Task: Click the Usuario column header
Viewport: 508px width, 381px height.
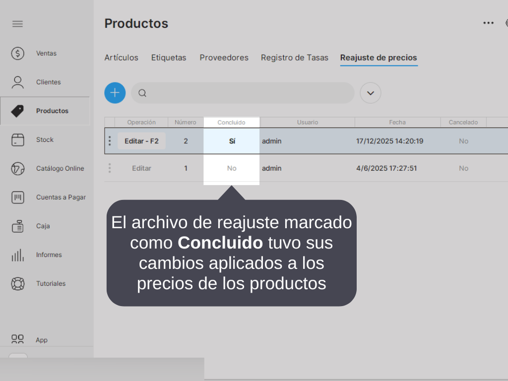Action: [x=308, y=122]
